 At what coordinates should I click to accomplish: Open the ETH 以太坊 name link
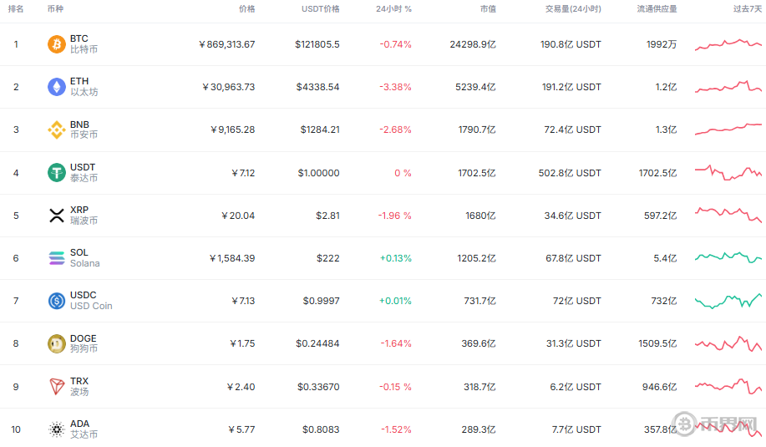pos(84,87)
